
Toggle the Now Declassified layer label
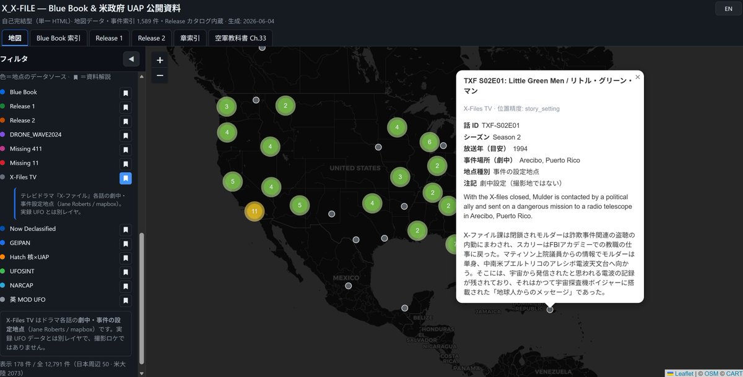pos(33,229)
